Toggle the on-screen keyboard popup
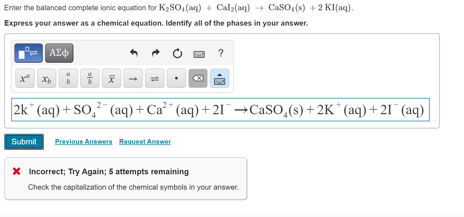 219,78
